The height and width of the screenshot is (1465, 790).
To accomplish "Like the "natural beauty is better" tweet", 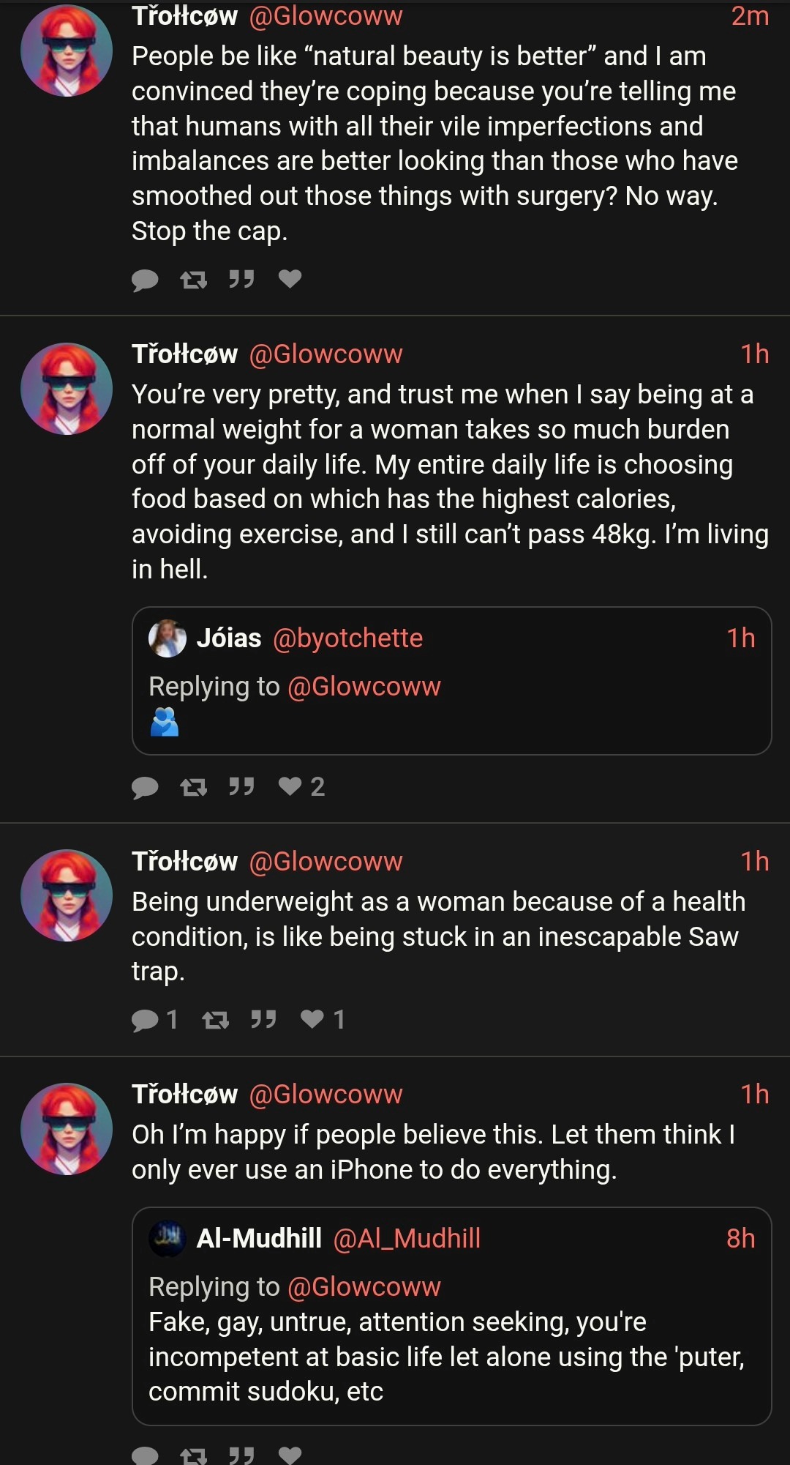I will (290, 278).
